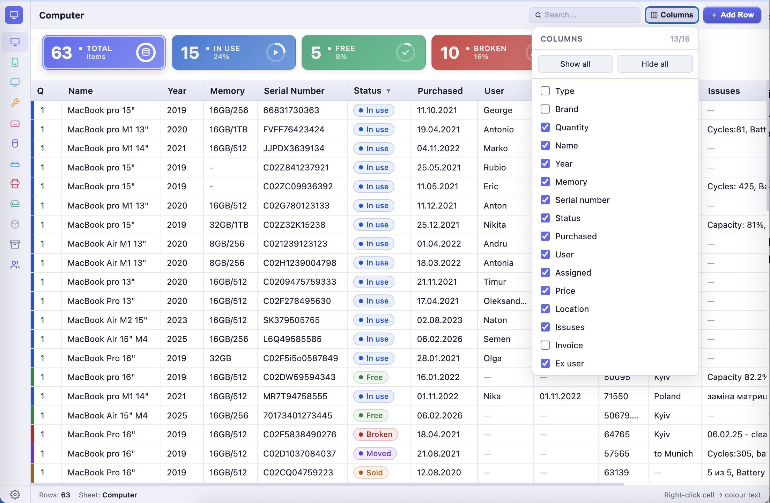Click the app logo icon at top left
770x503 pixels.
[14, 15]
